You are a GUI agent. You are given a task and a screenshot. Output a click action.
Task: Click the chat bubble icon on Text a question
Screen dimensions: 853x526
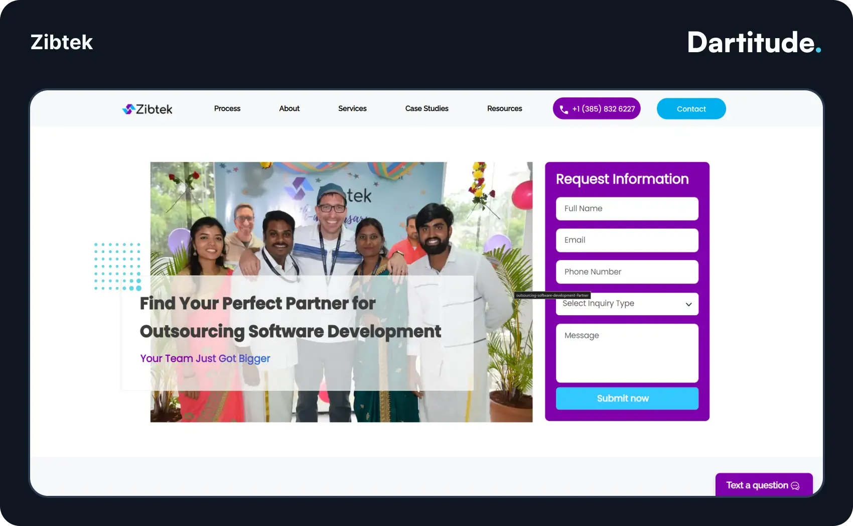tap(795, 486)
